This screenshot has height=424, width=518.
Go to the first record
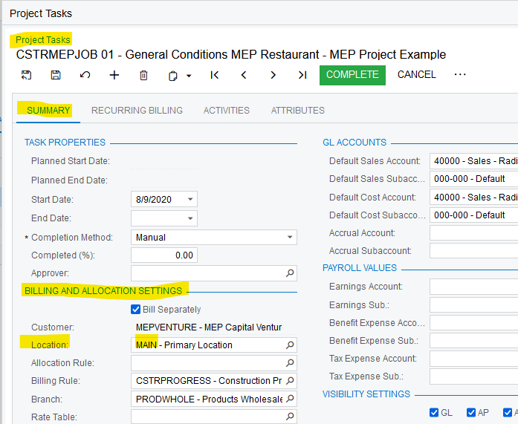tap(214, 75)
